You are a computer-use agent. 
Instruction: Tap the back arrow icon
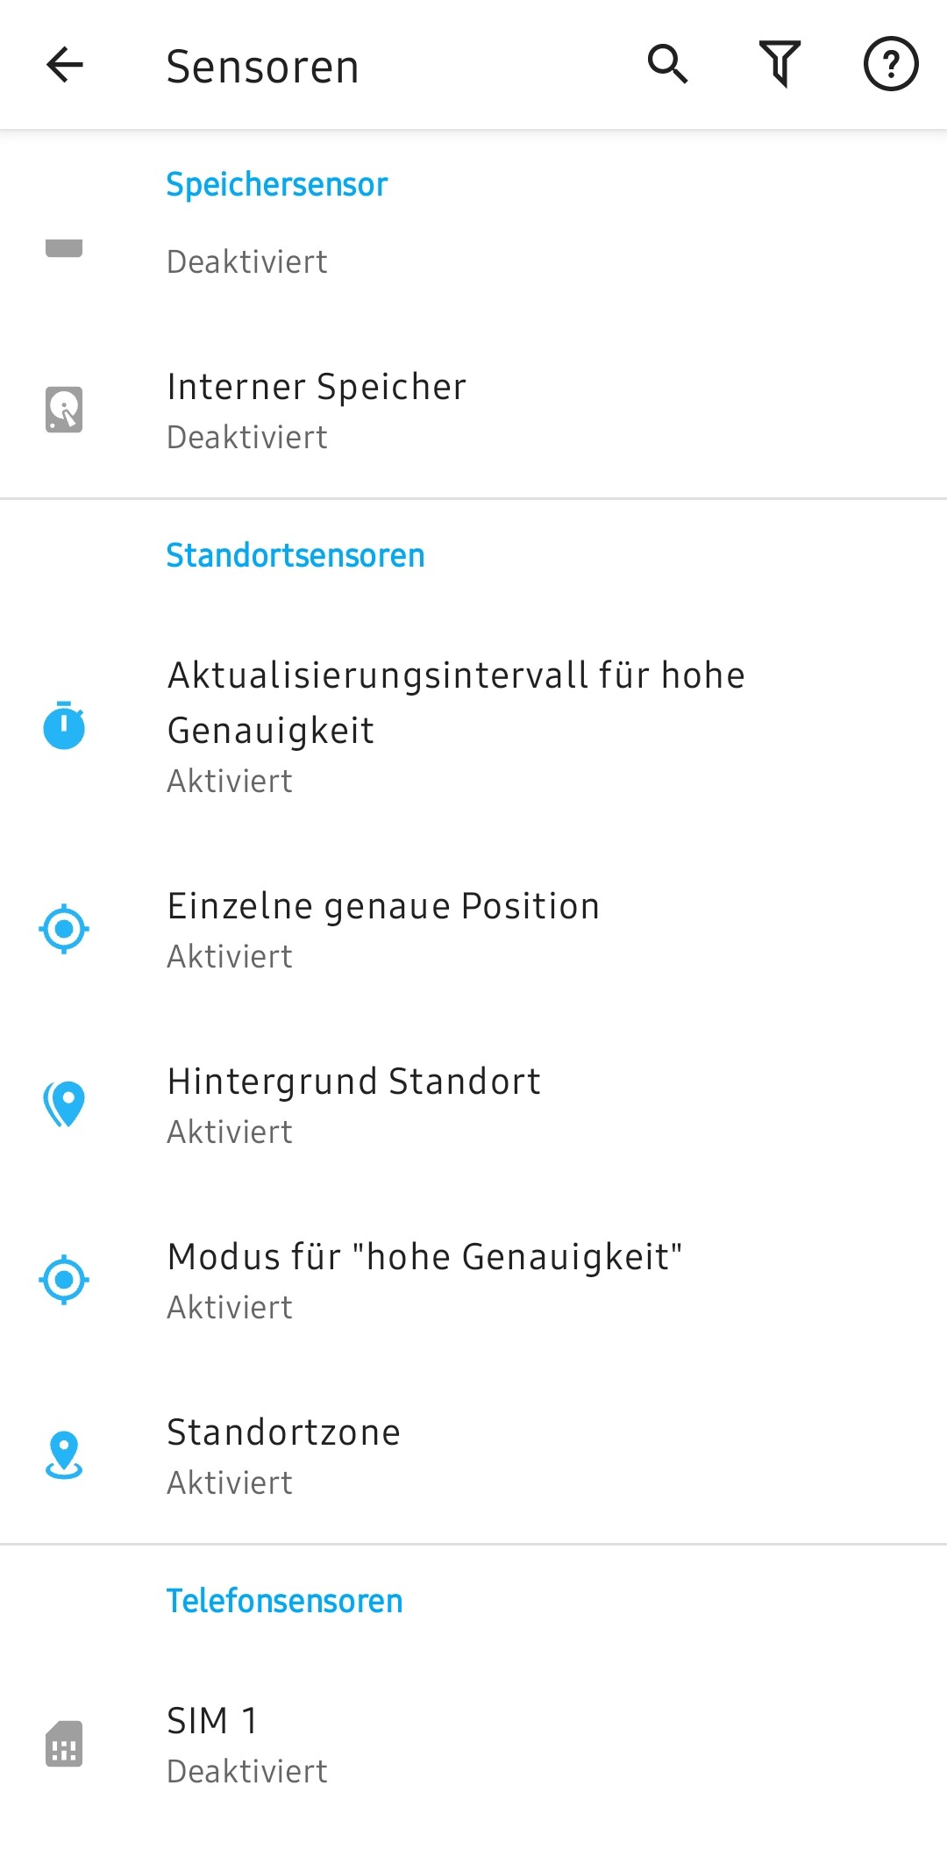point(64,65)
